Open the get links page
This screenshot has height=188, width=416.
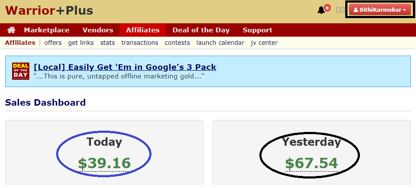[x=81, y=43]
